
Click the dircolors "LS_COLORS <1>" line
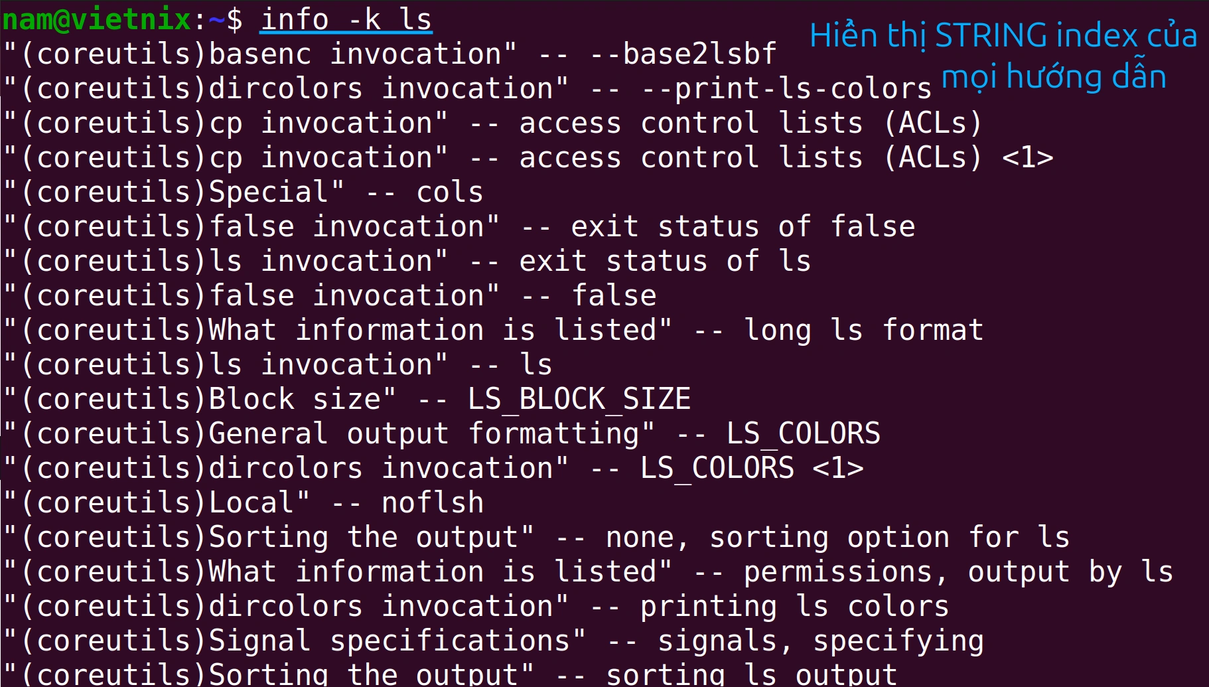click(433, 468)
